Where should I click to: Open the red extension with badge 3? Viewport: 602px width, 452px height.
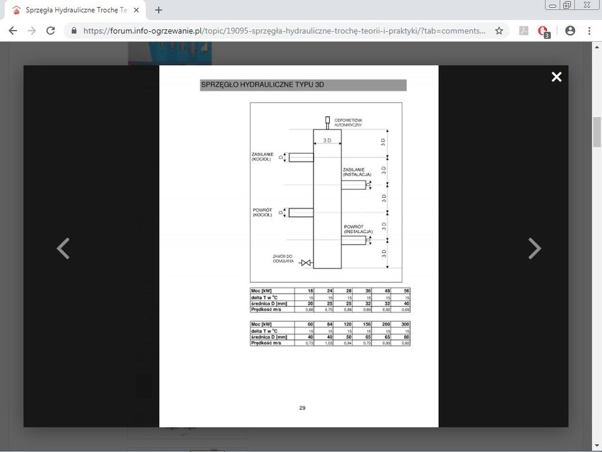tap(544, 31)
